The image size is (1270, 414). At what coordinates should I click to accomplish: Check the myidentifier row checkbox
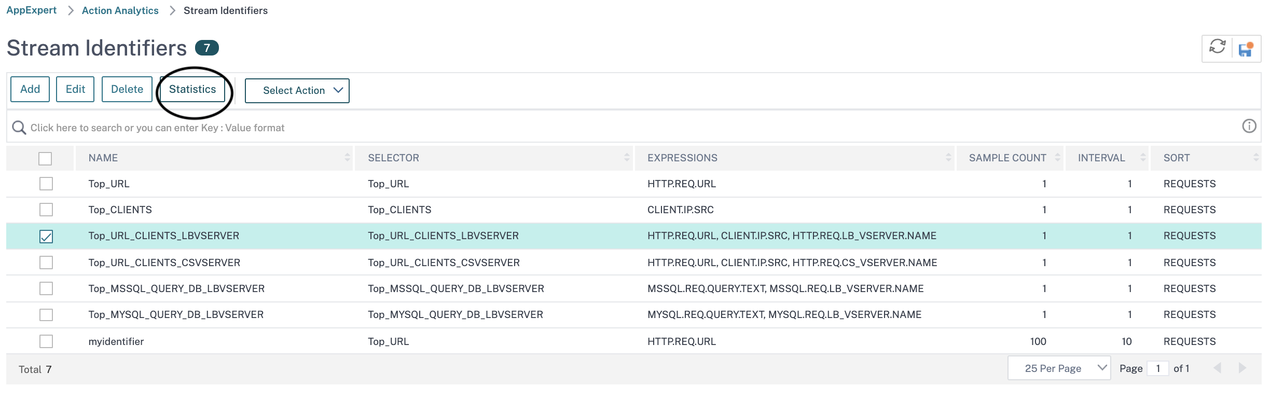(x=46, y=341)
